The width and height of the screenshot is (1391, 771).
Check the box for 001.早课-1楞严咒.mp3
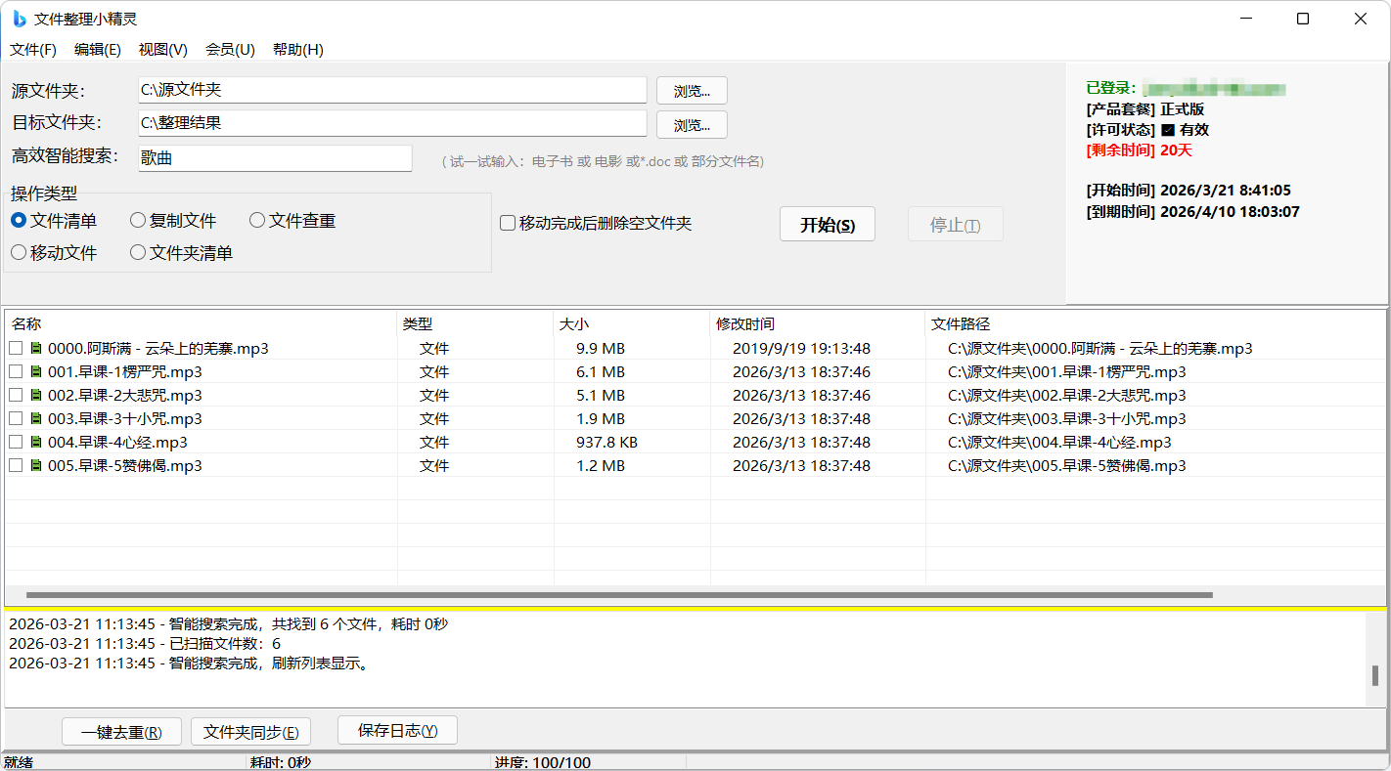[16, 371]
